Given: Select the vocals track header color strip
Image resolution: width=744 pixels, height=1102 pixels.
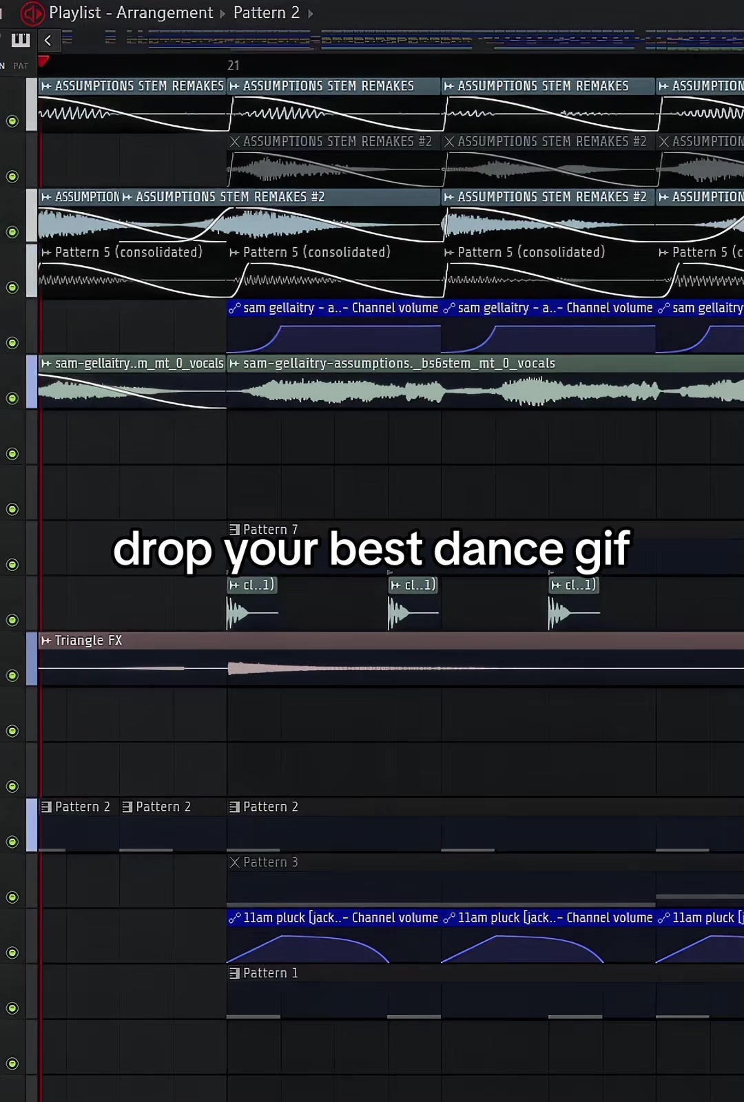Looking at the screenshot, I should [32, 382].
